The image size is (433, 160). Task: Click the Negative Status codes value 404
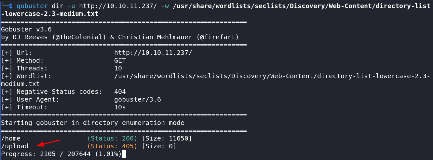tap(120, 92)
